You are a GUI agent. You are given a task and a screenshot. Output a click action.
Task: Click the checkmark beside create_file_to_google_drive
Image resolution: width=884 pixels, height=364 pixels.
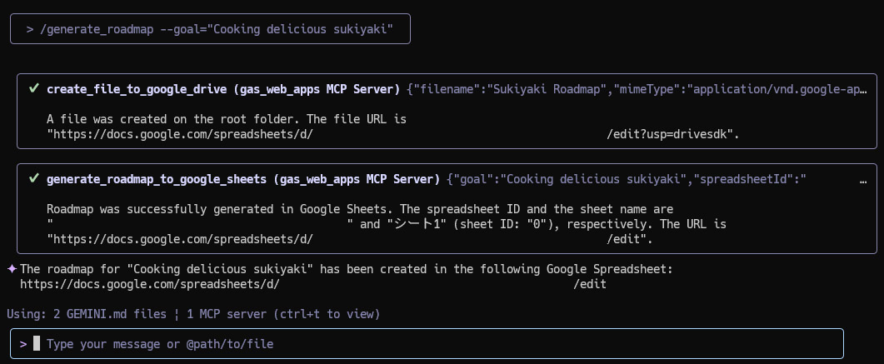(34, 88)
